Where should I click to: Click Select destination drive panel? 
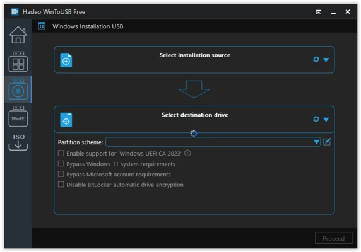click(x=194, y=119)
